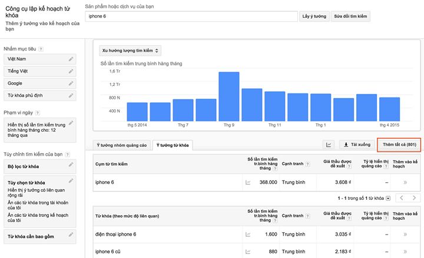Viewport: 424px width, 258px height.
Task: Click the 2.183 suggested bid value
Action: coord(343,252)
